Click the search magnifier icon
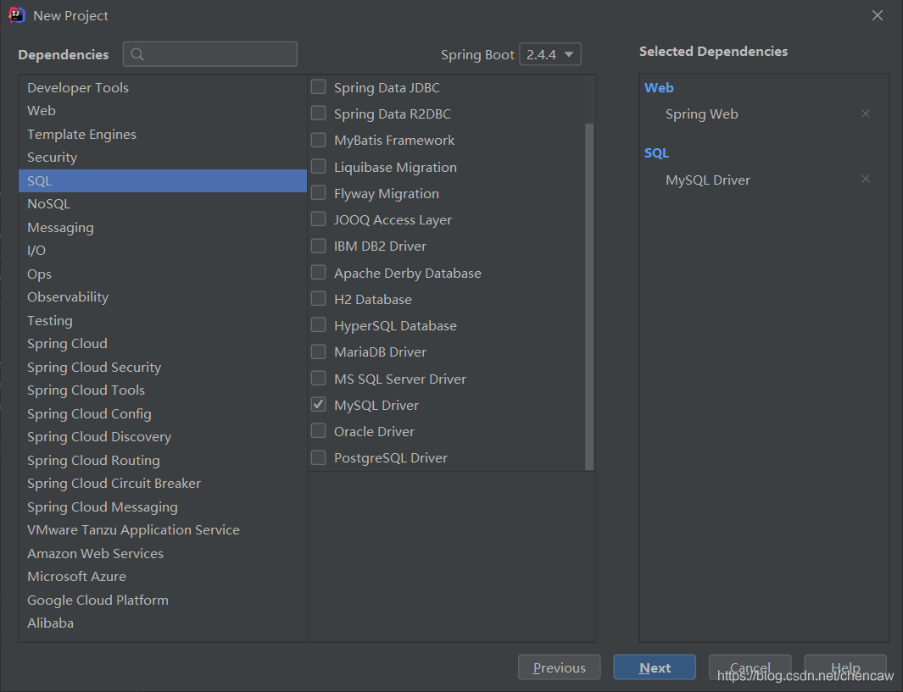 coord(137,54)
